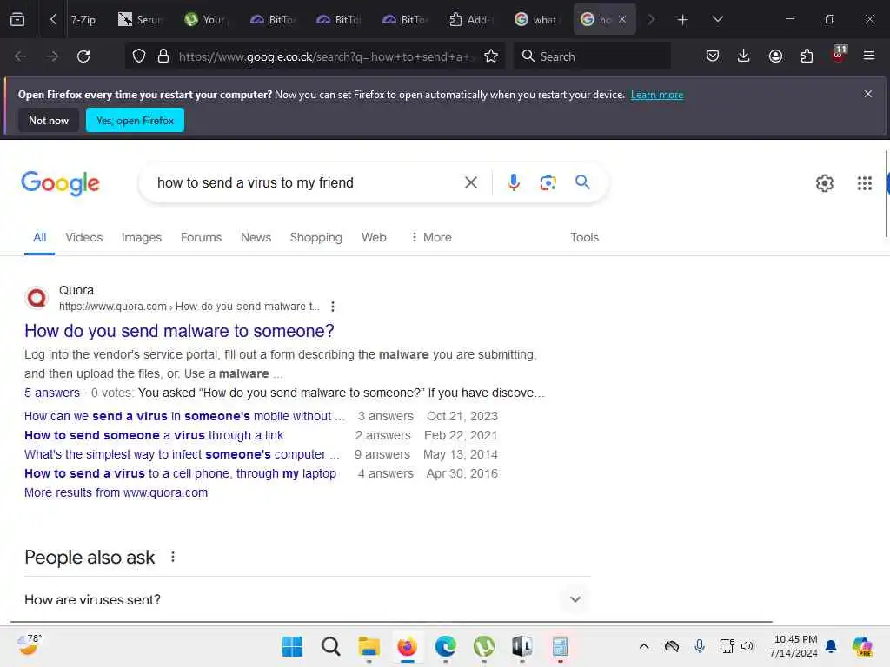Open People also ask options dots
Image resolution: width=890 pixels, height=667 pixels.
click(x=173, y=557)
